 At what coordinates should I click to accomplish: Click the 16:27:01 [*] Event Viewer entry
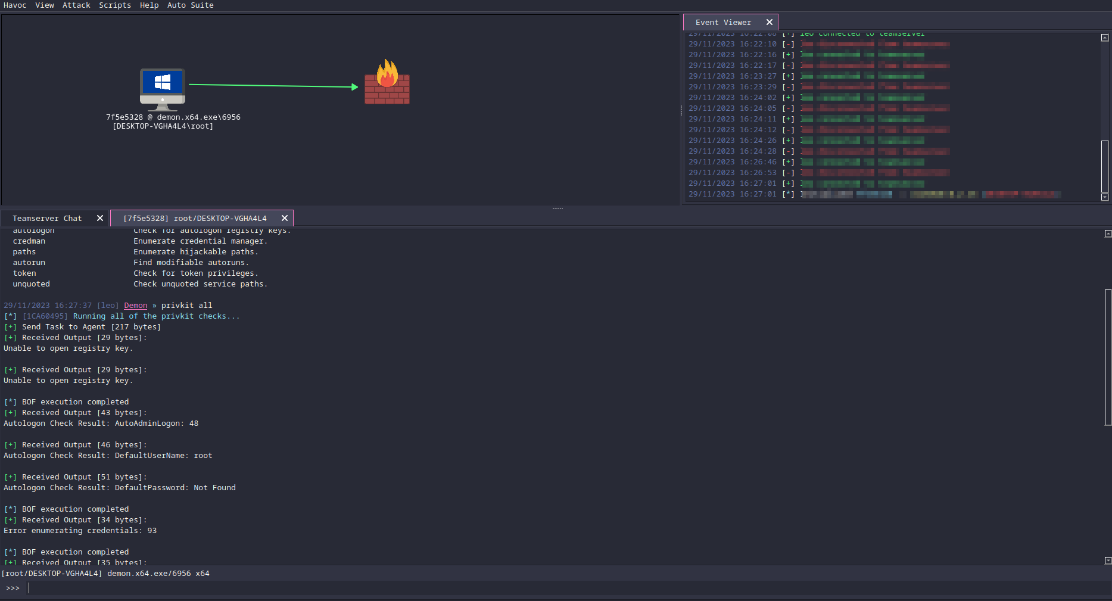[x=874, y=194]
